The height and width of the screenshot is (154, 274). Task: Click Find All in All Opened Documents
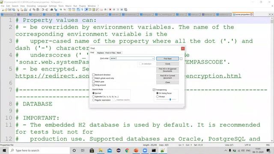tap(167, 70)
